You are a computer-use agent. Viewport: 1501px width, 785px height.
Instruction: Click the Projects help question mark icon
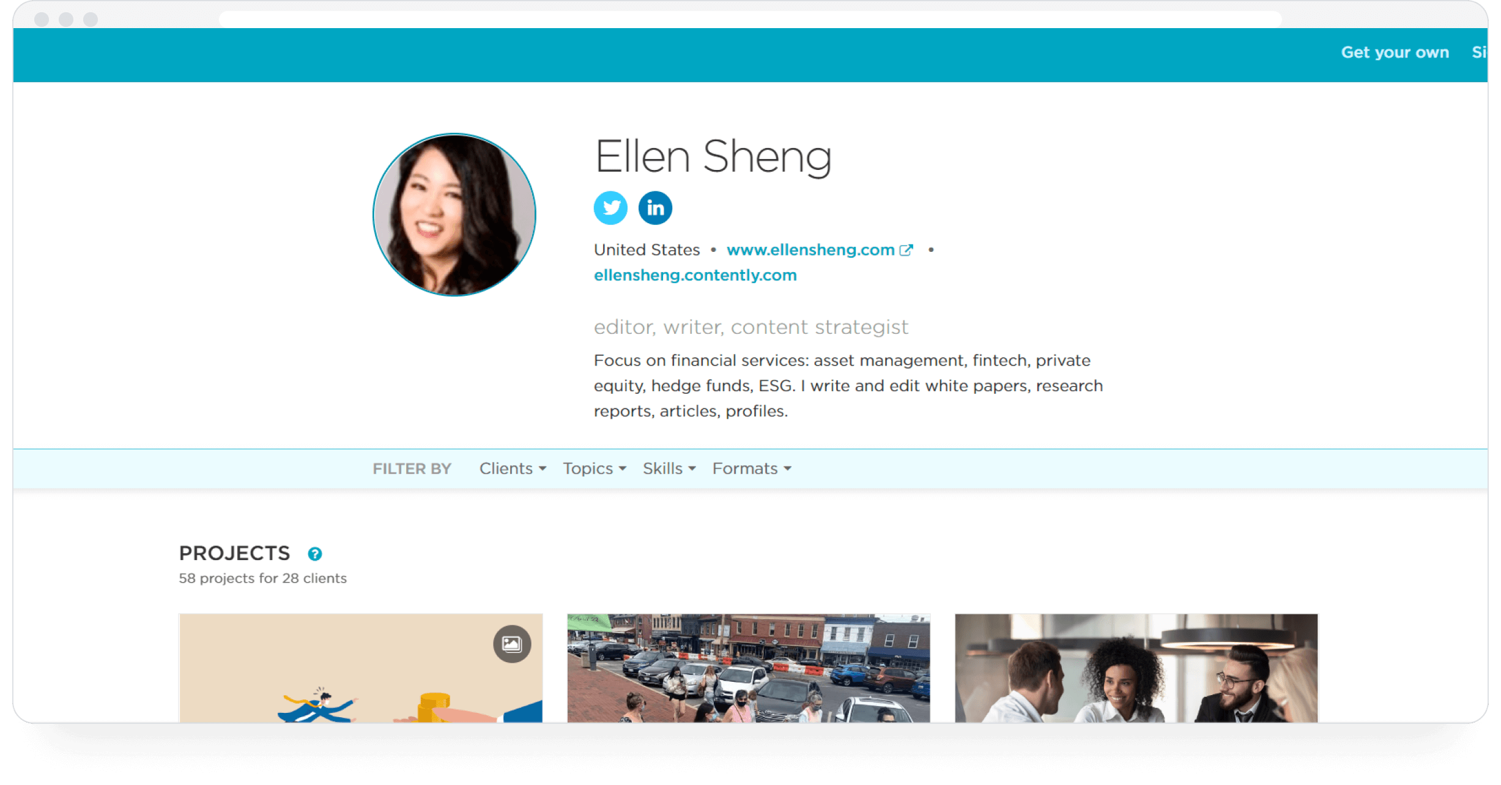click(314, 554)
